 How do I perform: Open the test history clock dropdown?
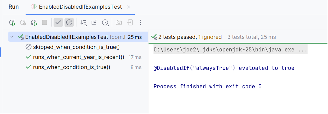105,23
